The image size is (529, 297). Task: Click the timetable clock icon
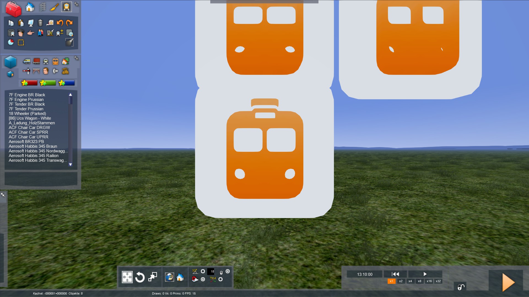point(11,42)
